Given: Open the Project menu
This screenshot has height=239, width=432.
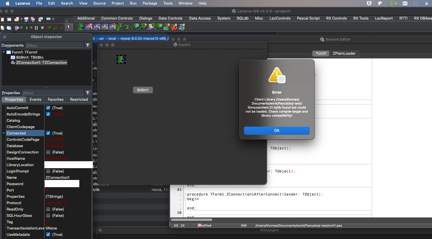Looking at the screenshot, I should click(x=118, y=3).
